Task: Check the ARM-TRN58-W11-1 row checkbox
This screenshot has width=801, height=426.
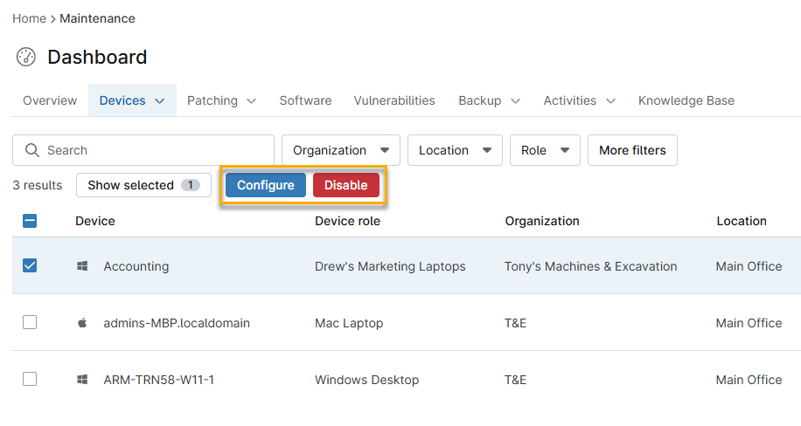Action: (30, 380)
